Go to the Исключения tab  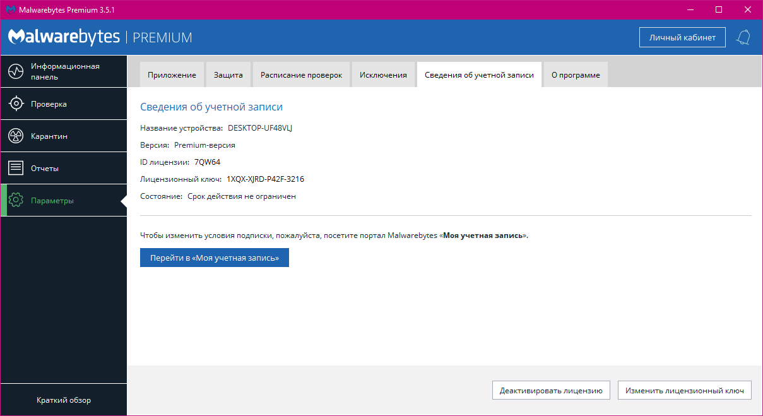tap(383, 75)
